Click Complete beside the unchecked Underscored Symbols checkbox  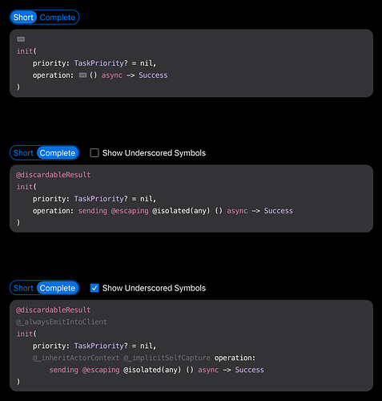click(x=58, y=153)
